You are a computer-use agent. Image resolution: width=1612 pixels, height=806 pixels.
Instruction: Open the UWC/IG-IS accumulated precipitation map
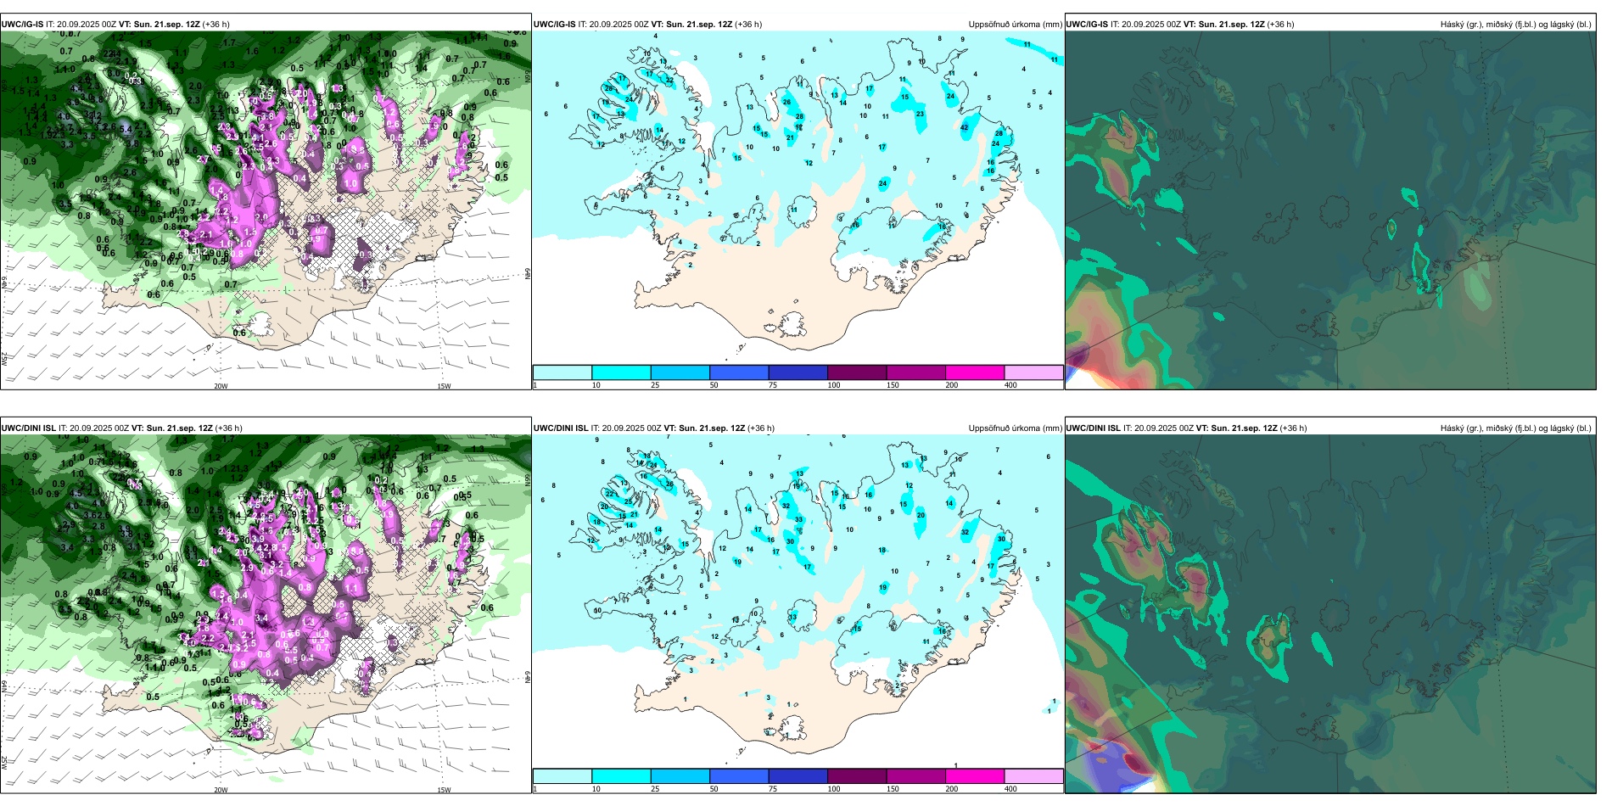[798, 198]
